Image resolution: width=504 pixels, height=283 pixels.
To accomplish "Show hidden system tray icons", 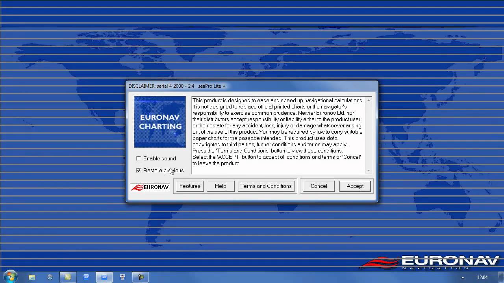I will click(463, 277).
